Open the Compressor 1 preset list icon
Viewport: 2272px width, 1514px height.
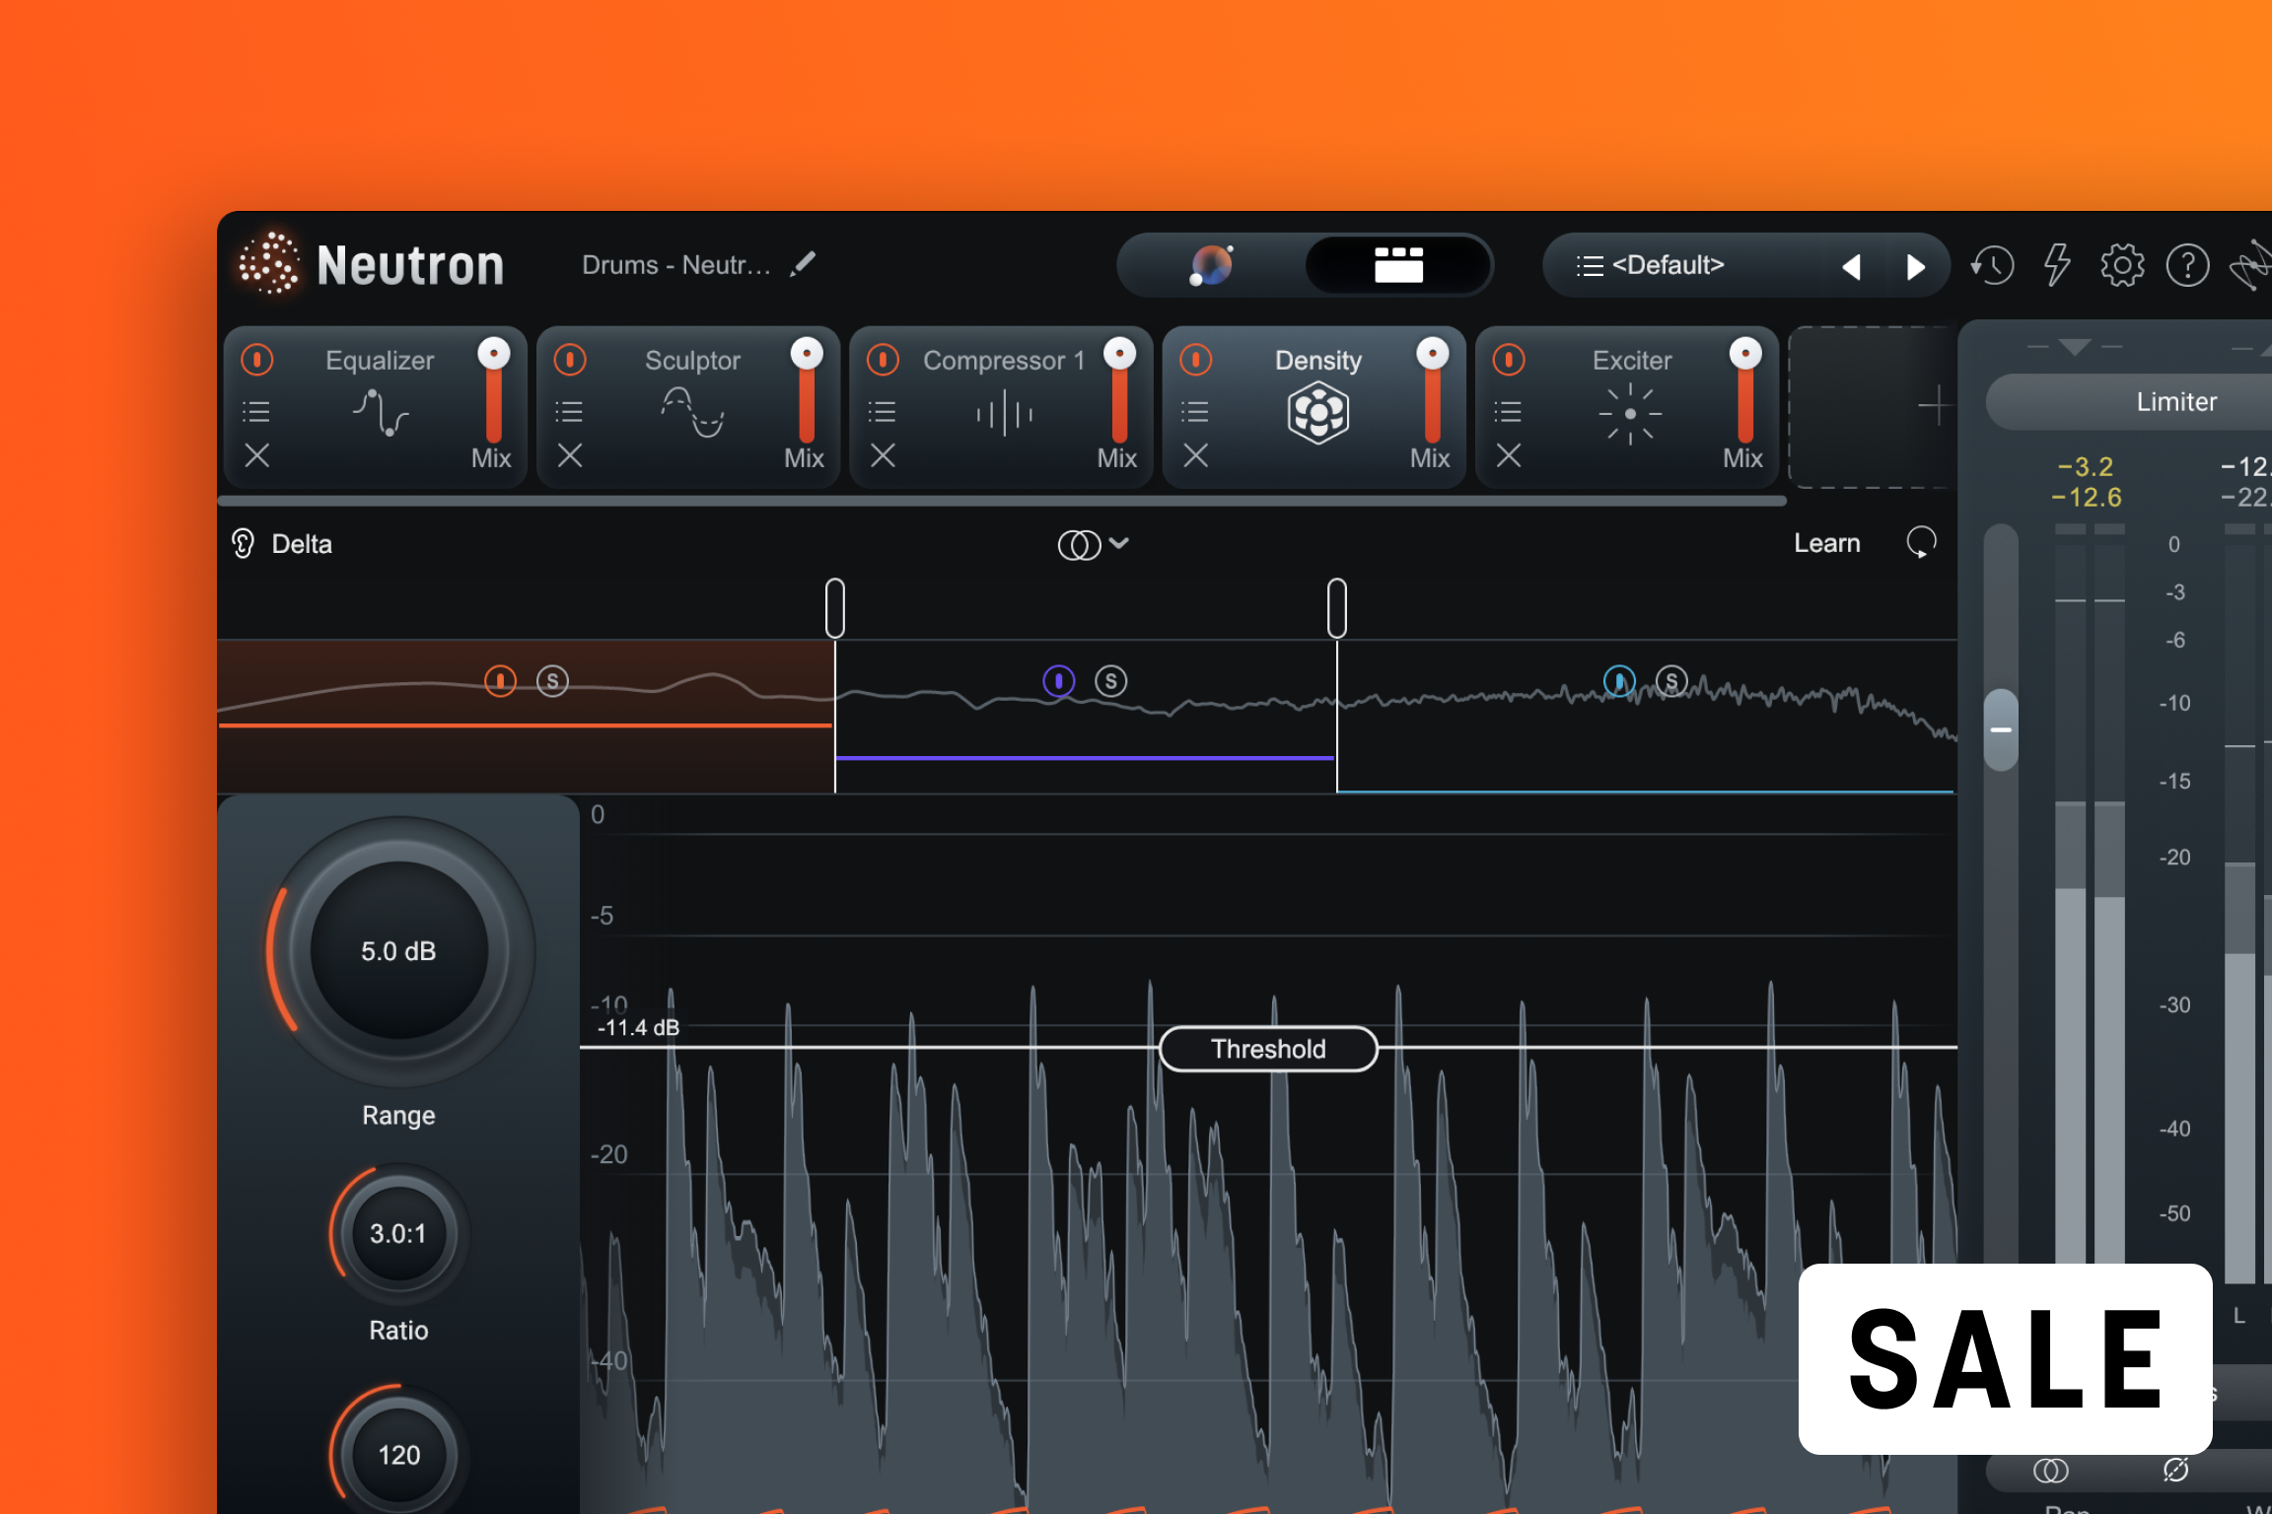pos(882,411)
